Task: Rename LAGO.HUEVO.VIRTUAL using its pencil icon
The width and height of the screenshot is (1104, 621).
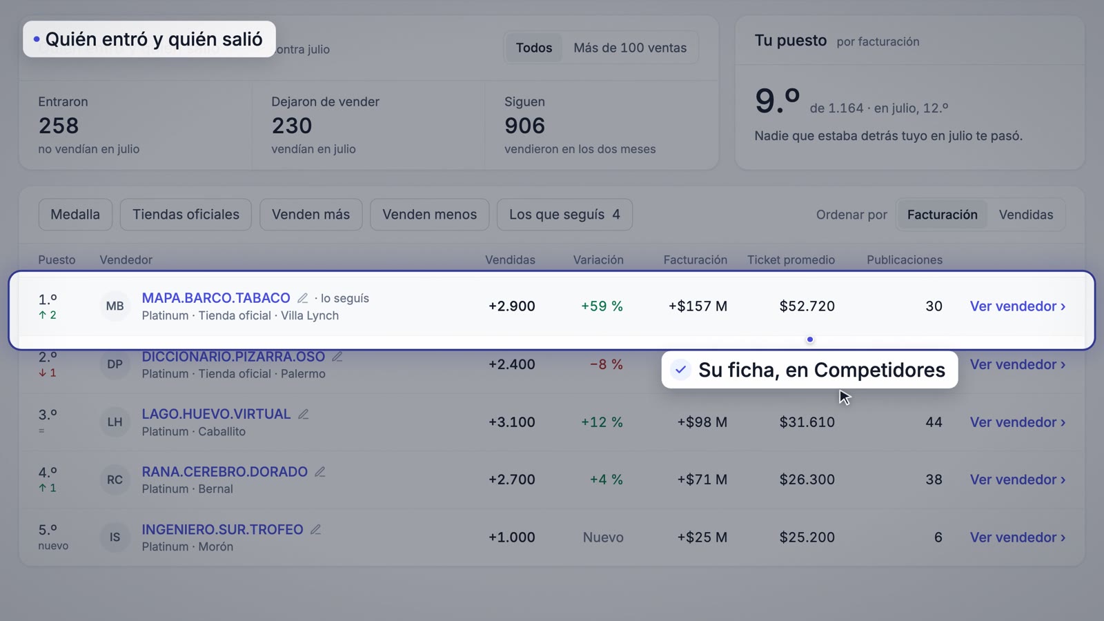Action: 303,414
